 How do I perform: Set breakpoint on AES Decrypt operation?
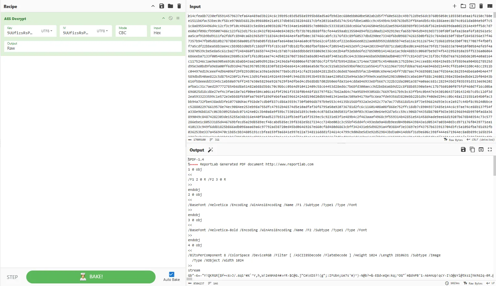point(178,18)
